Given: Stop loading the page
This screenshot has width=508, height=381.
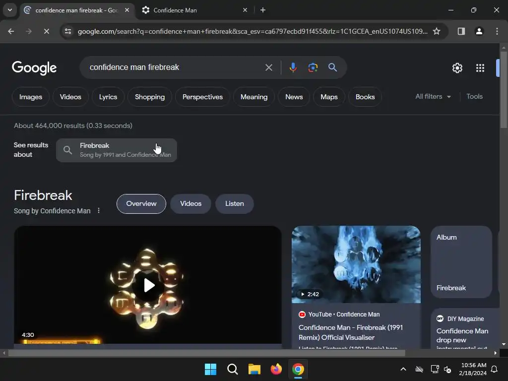Looking at the screenshot, I should (x=46, y=31).
